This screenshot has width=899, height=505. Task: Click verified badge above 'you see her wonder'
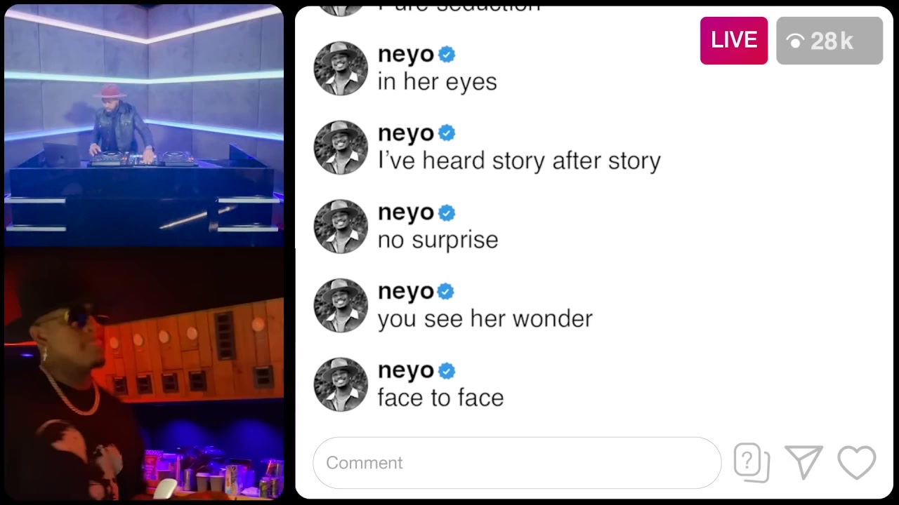[447, 291]
